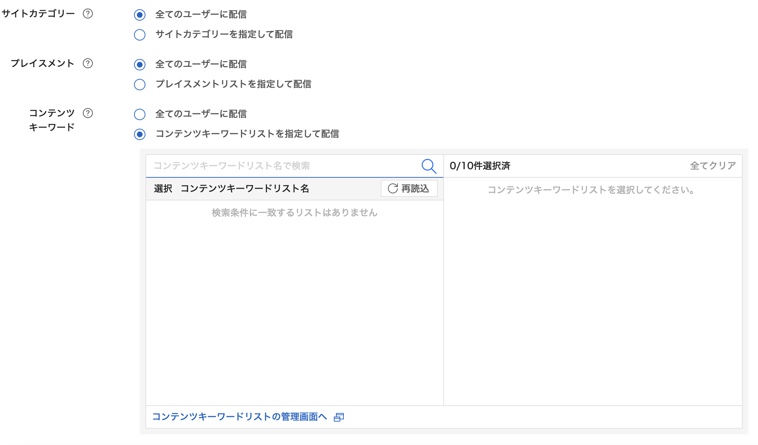Click help icon next to プレイスメント

click(88, 63)
